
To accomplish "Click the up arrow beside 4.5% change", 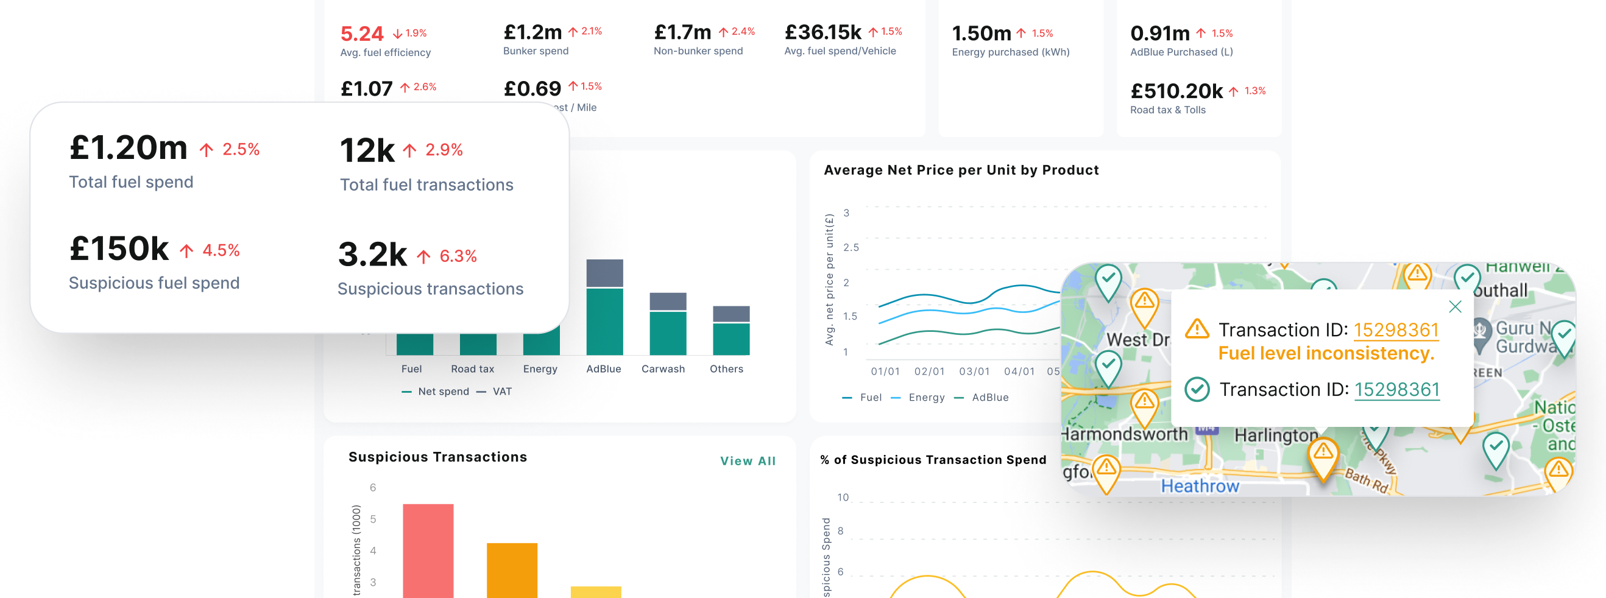I will (186, 250).
